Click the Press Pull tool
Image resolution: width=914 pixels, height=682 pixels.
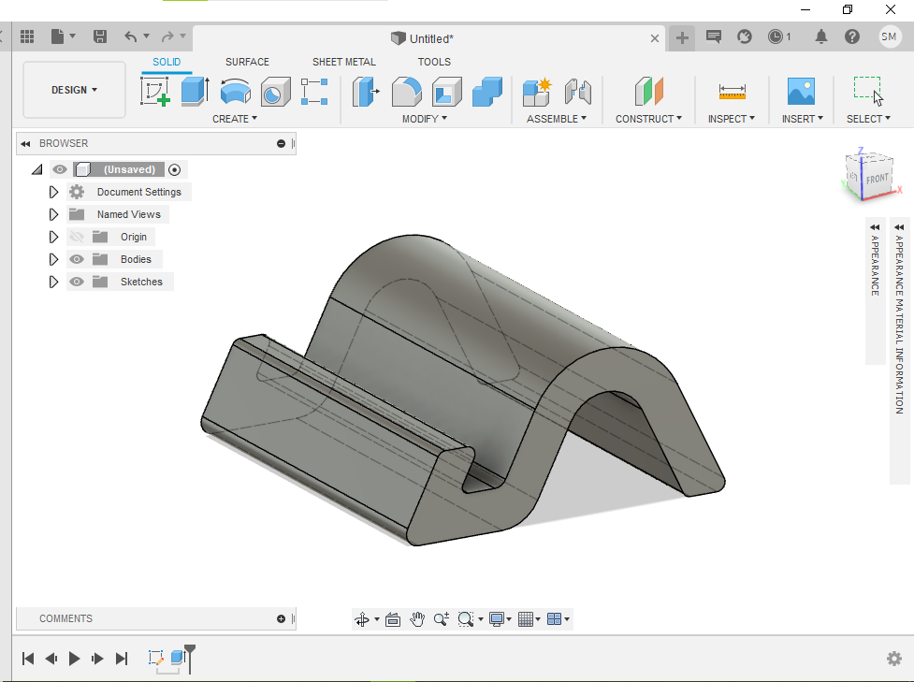365,92
